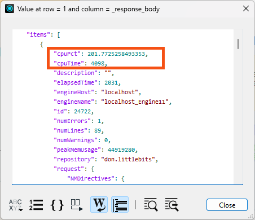Click the "request" key line
Screen dimensions: 255x220
pyautogui.click(x=74, y=169)
